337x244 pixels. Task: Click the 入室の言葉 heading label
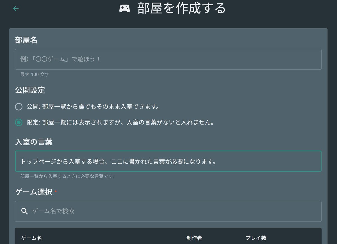point(34,142)
